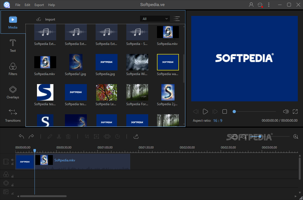The height and width of the screenshot is (200, 303).
Task: Open the Filters panel
Action: 13,69
